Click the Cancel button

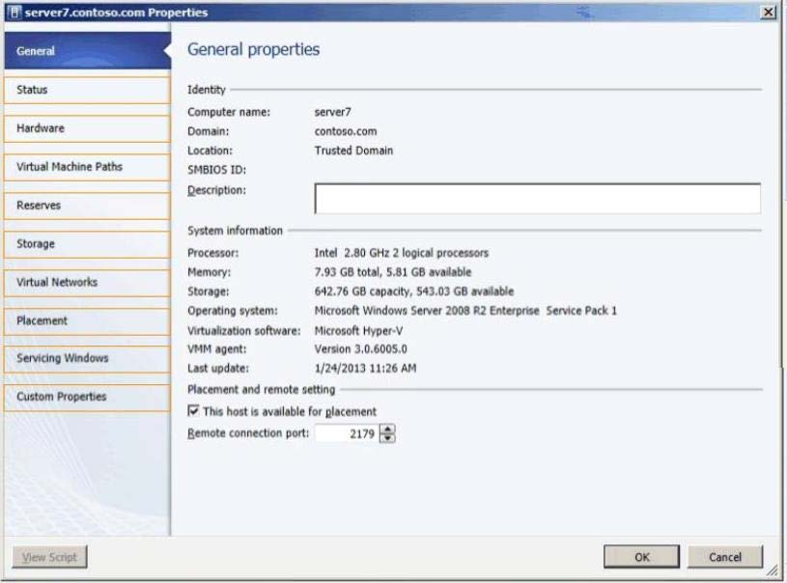725,557
